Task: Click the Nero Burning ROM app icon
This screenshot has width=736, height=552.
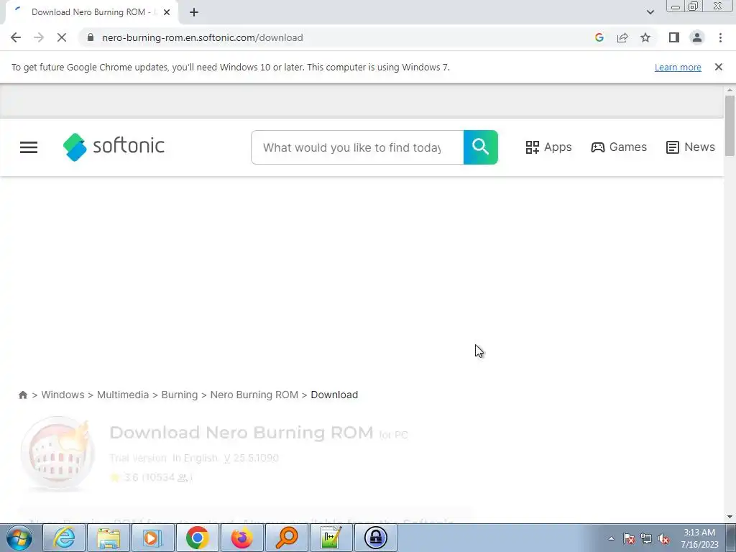Action: point(57,453)
